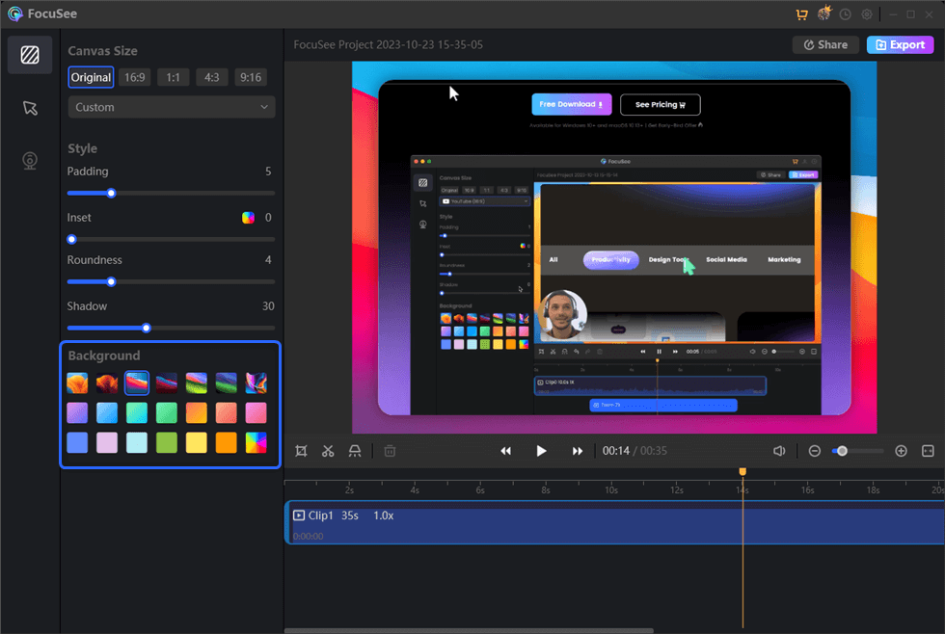Click the Roundness slider handle

click(x=111, y=281)
